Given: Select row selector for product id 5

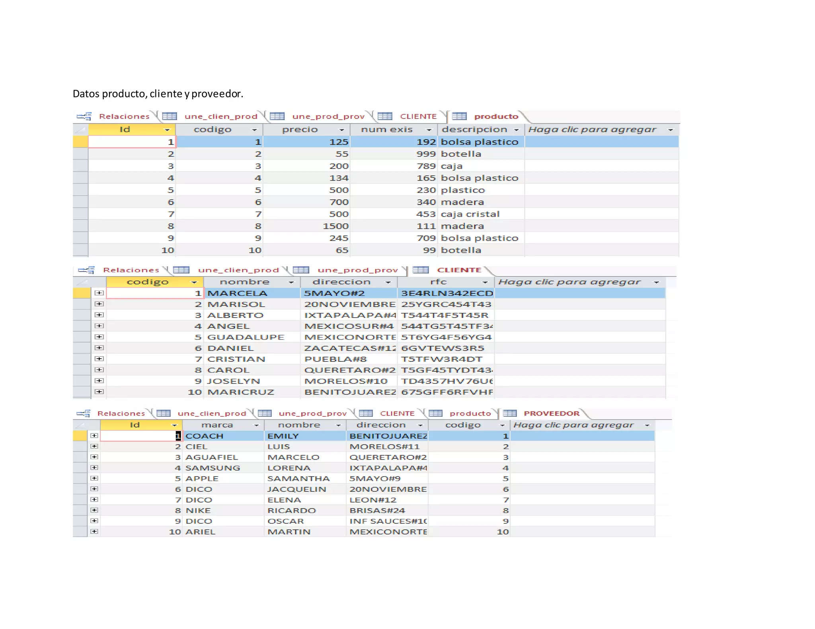Looking at the screenshot, I should click(x=80, y=190).
